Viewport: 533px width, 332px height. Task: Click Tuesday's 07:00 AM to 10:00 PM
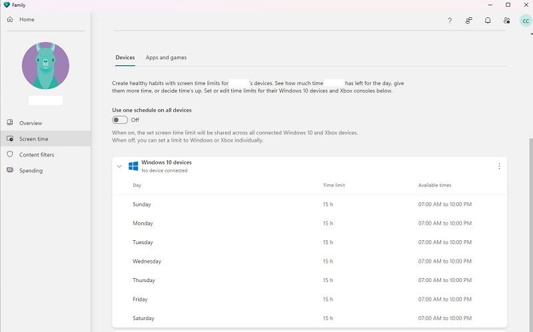444,242
